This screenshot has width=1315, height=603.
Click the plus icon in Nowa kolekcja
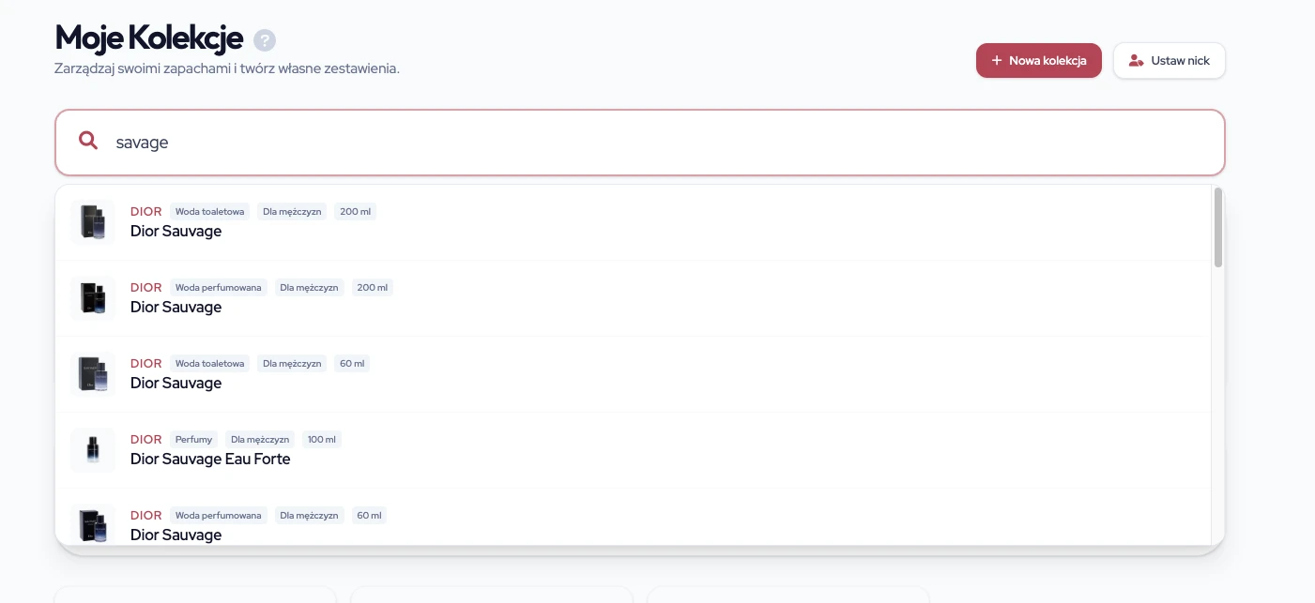(x=997, y=61)
